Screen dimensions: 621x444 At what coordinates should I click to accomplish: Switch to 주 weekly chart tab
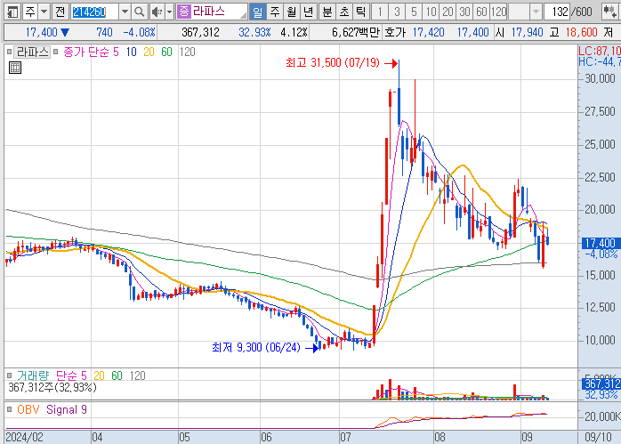[x=274, y=12]
